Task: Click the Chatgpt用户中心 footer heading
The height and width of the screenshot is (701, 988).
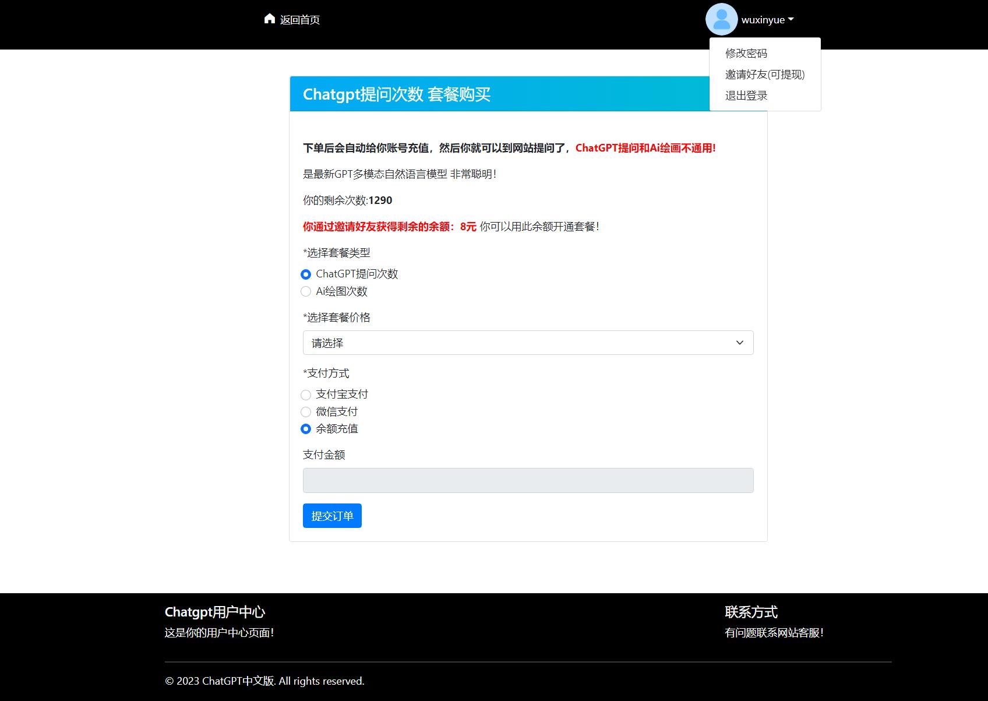Action: (x=214, y=612)
